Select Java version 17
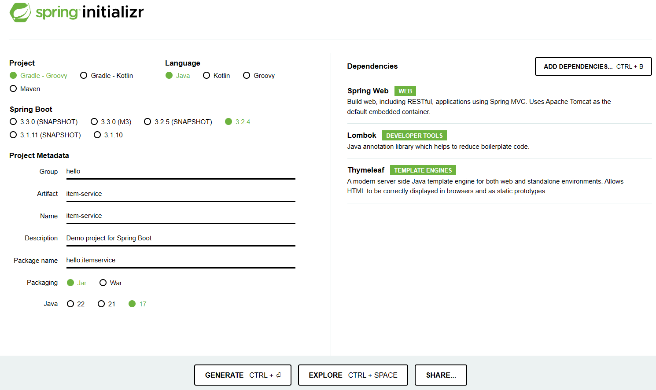 click(x=137, y=304)
